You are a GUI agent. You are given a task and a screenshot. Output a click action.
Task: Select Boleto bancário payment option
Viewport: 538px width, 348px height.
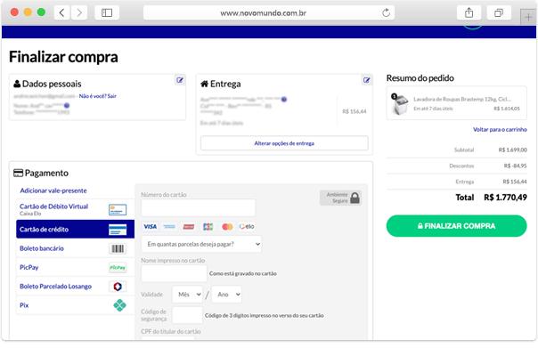[75, 248]
